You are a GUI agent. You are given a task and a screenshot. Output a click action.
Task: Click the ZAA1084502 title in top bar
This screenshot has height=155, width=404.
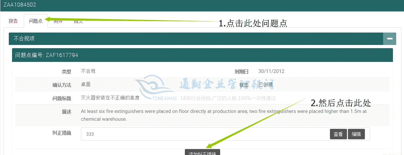[x=20, y=5]
